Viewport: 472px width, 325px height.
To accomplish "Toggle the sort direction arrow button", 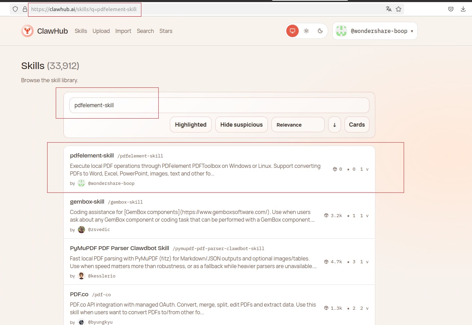I will 334,125.
